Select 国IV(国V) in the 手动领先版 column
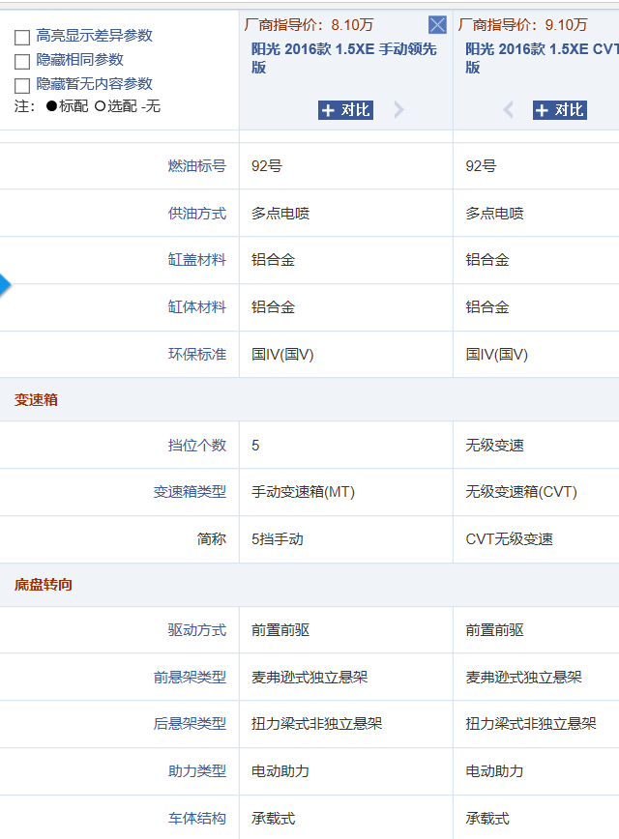 pos(282,354)
